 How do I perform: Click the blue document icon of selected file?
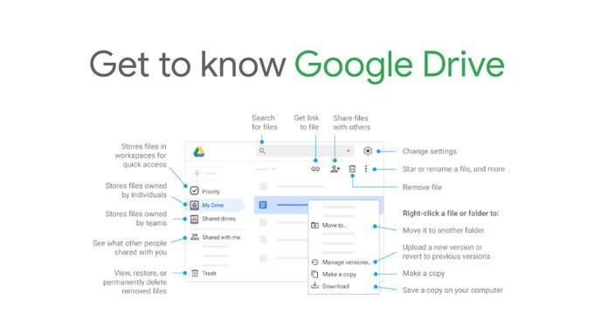point(263,205)
